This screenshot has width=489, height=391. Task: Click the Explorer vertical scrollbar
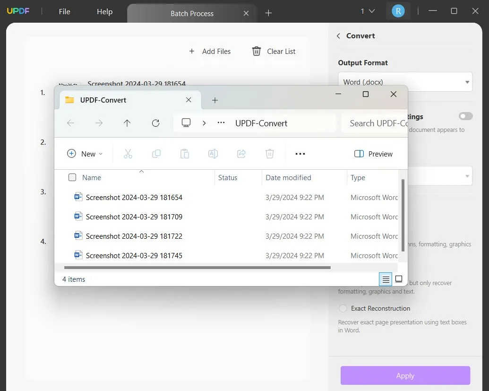[x=403, y=215]
